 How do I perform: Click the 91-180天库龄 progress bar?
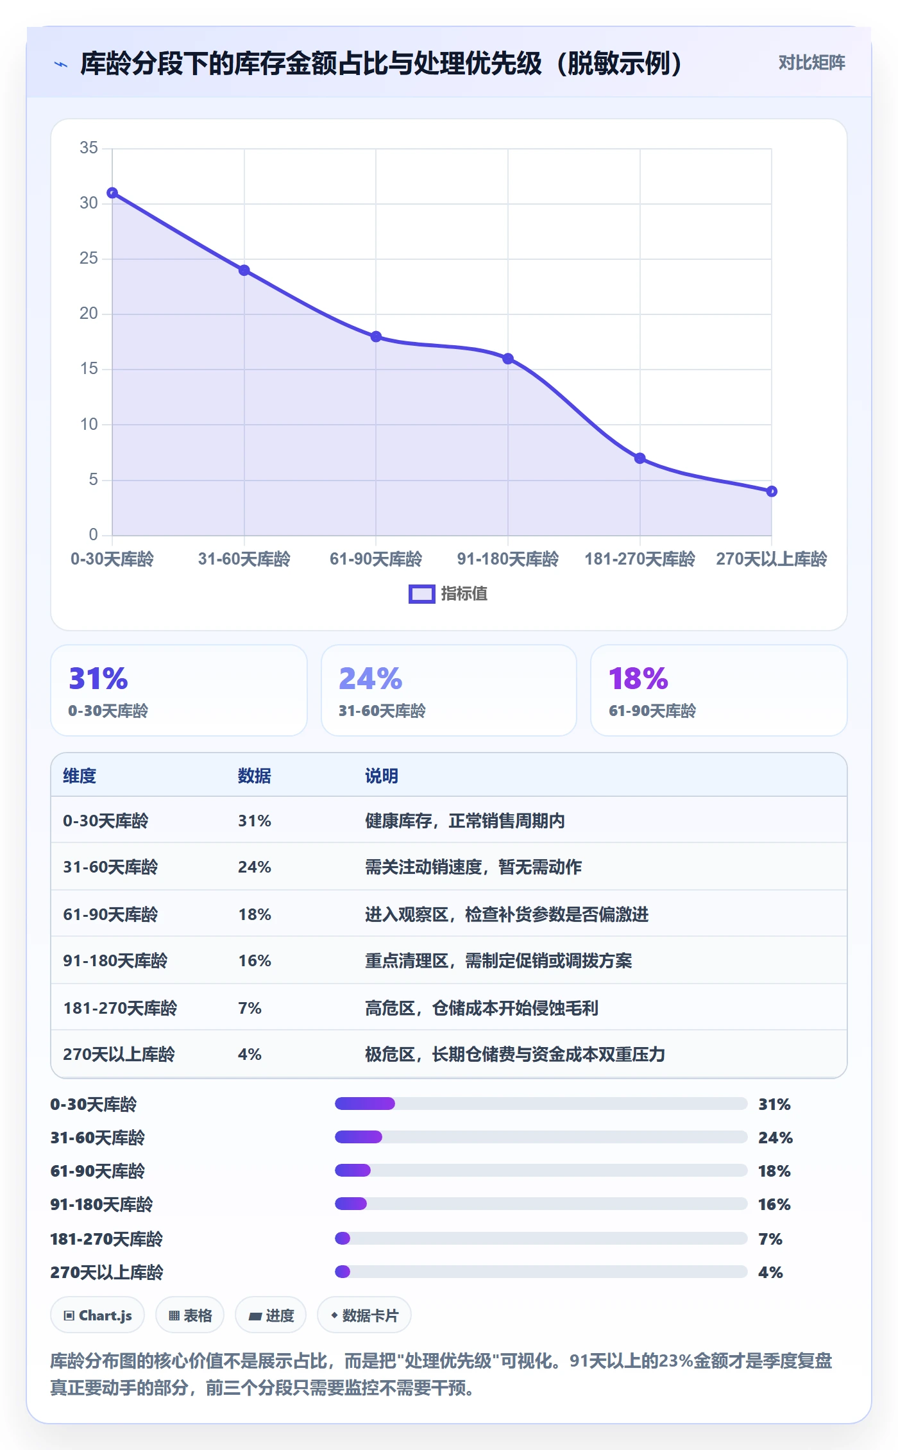(x=541, y=1204)
